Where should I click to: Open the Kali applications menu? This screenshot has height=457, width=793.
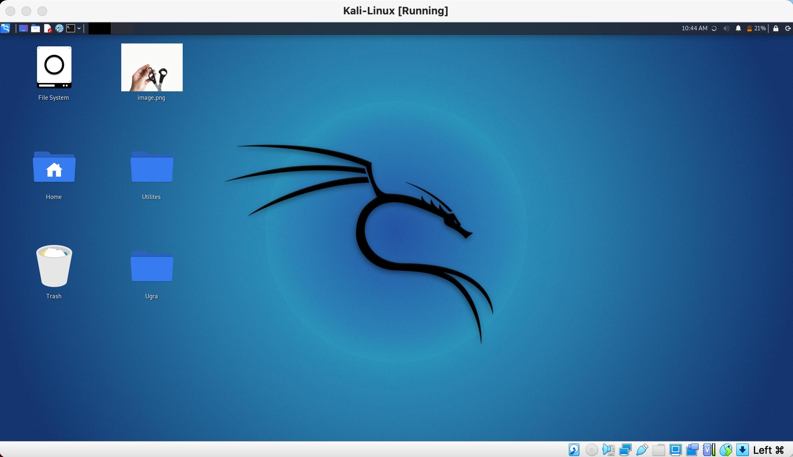[5, 28]
